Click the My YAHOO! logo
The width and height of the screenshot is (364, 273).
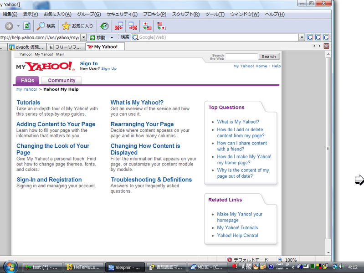point(45,67)
